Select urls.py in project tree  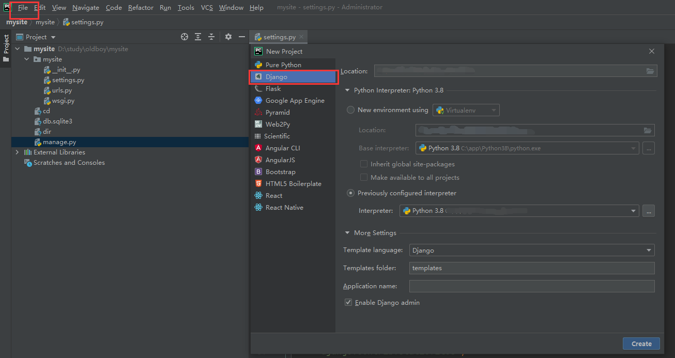[62, 90]
